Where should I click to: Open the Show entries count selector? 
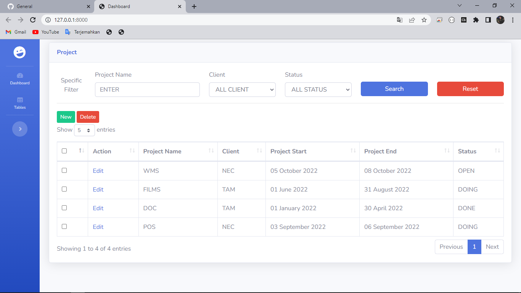pos(84,130)
